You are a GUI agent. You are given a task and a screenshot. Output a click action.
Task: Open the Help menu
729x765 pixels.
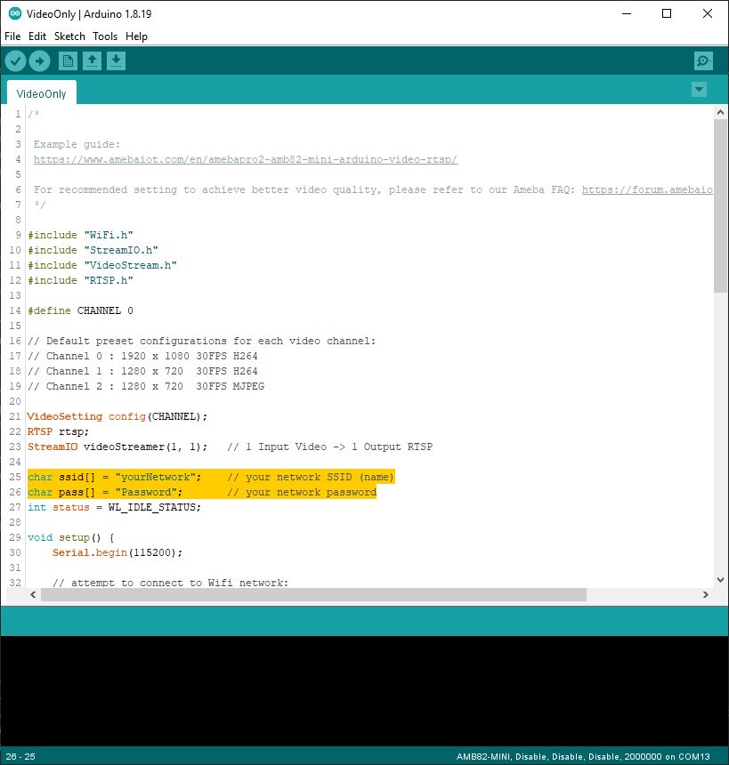136,36
